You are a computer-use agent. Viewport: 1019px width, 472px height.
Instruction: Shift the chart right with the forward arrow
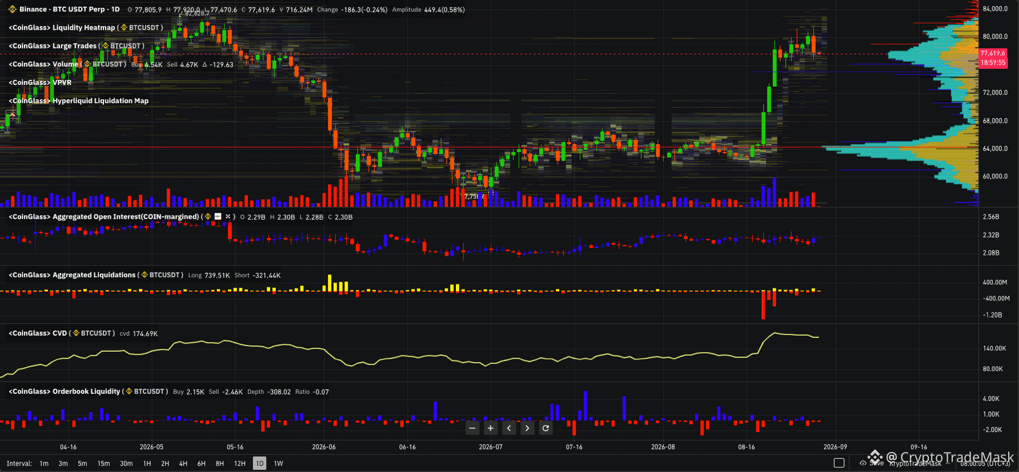[x=527, y=428]
